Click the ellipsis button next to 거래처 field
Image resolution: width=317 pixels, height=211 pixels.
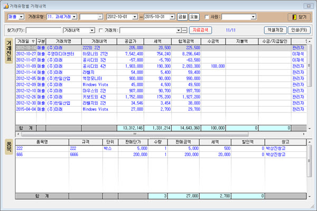click(184, 30)
